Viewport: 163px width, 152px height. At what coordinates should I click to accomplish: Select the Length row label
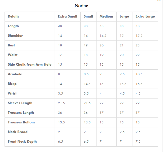point(13,26)
